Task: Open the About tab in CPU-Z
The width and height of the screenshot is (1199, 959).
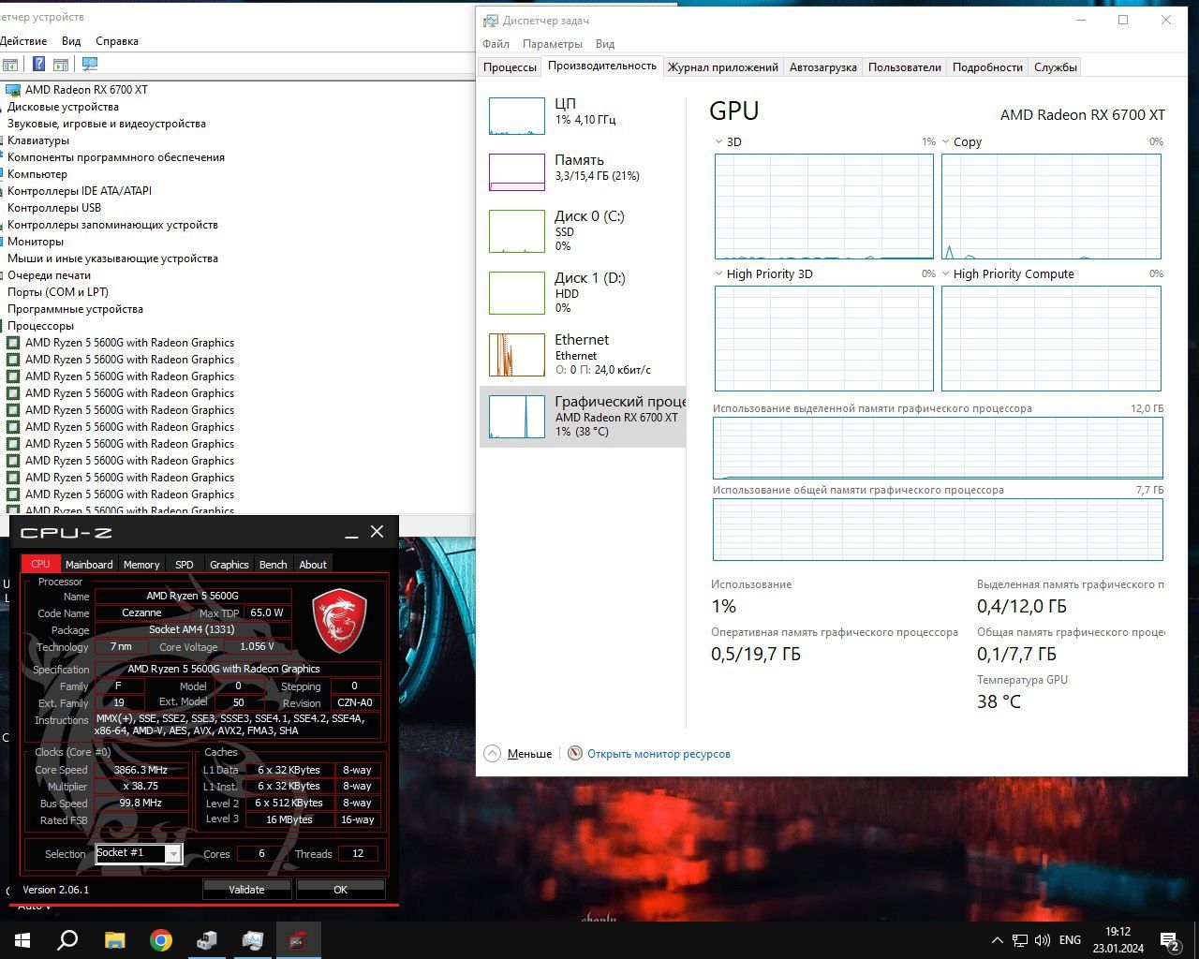Action: click(x=313, y=564)
